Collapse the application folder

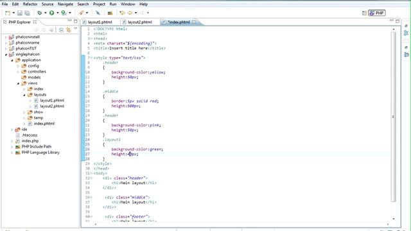12,60
